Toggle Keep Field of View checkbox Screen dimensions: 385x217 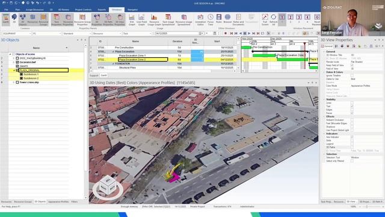(x=352, y=65)
